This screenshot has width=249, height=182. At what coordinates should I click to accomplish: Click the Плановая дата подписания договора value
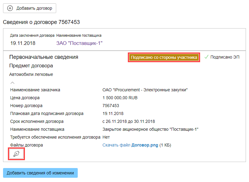113,113
